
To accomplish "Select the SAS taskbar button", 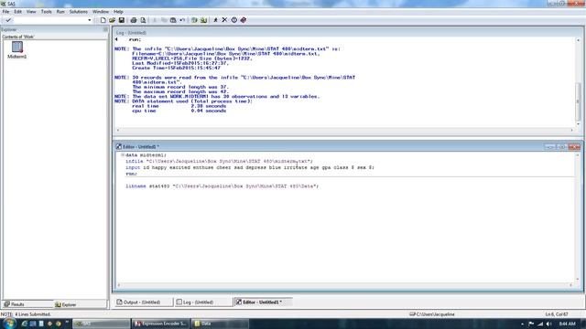I will tap(101, 324).
